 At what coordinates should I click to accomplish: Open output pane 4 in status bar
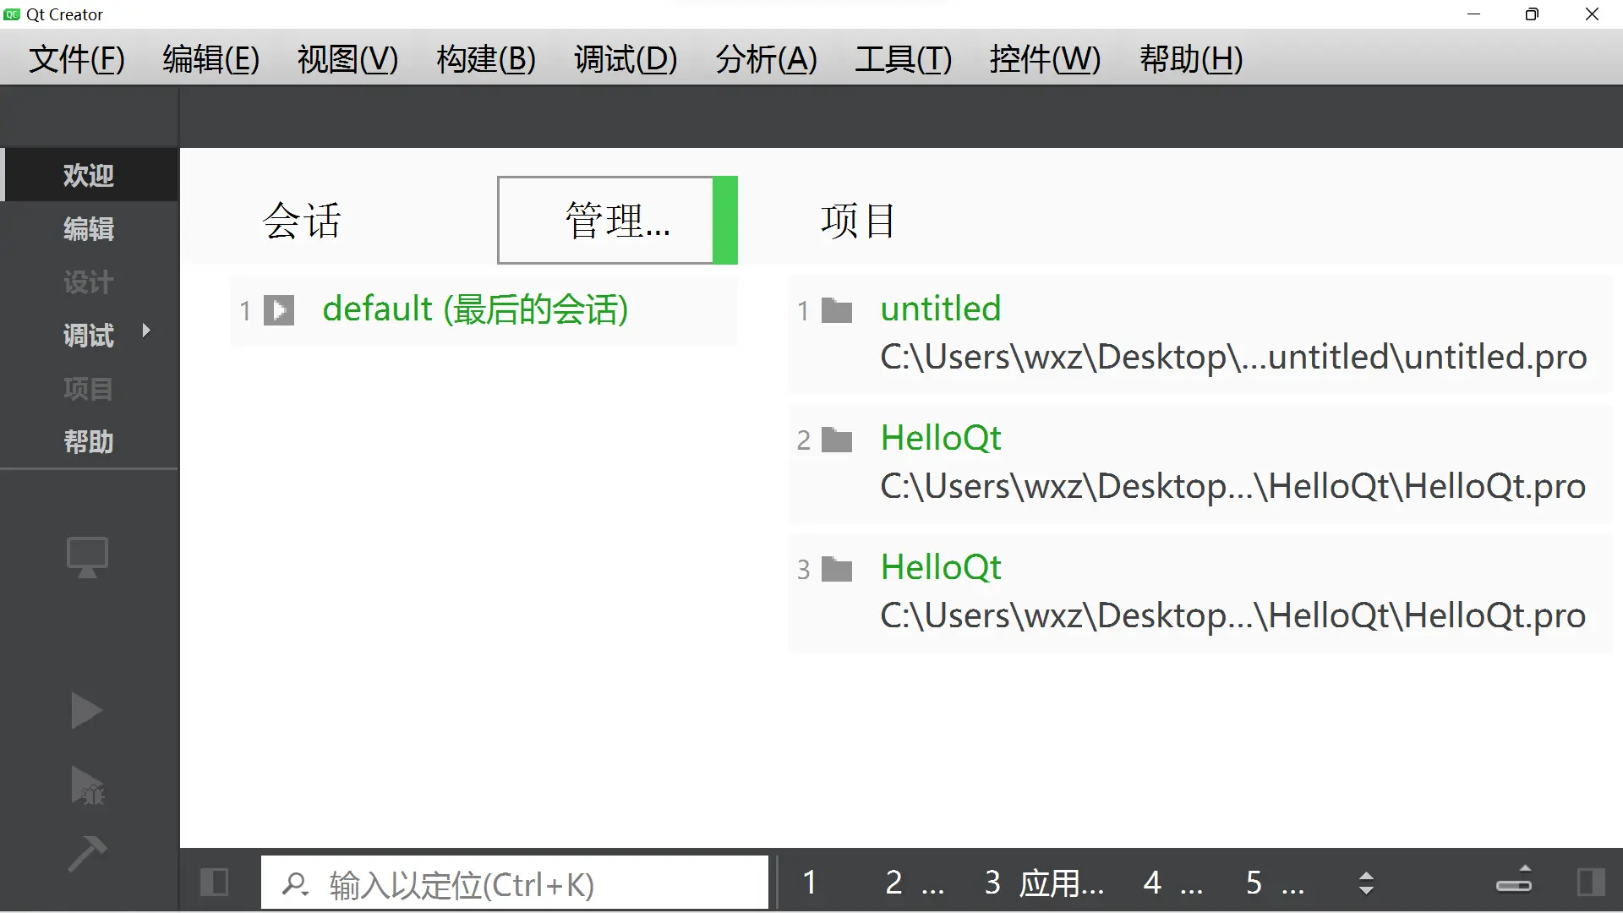(1173, 883)
